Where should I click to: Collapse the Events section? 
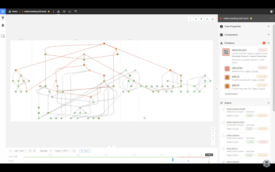(268, 103)
